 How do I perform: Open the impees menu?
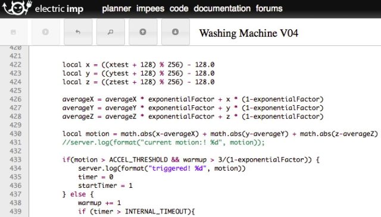(x=150, y=9)
